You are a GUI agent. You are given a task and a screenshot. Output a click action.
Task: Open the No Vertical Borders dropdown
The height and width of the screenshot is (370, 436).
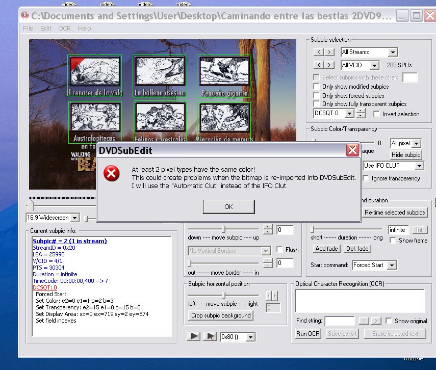pyautogui.click(x=266, y=251)
